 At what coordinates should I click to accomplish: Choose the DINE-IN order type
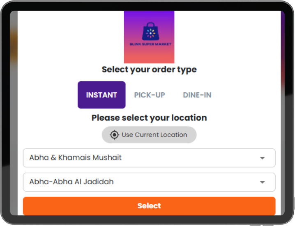point(197,95)
